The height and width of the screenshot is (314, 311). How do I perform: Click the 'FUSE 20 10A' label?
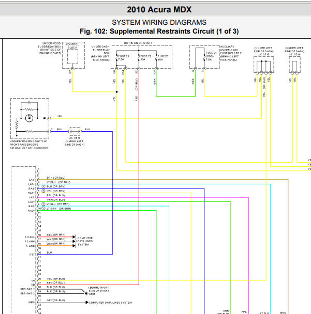click(163, 58)
